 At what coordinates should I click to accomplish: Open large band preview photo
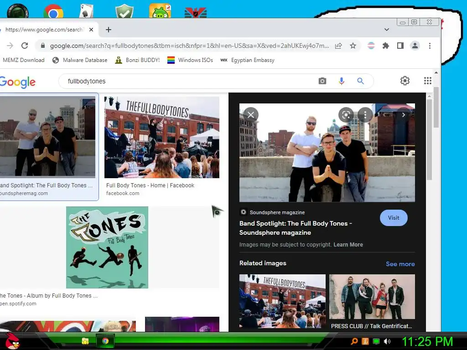(327, 153)
